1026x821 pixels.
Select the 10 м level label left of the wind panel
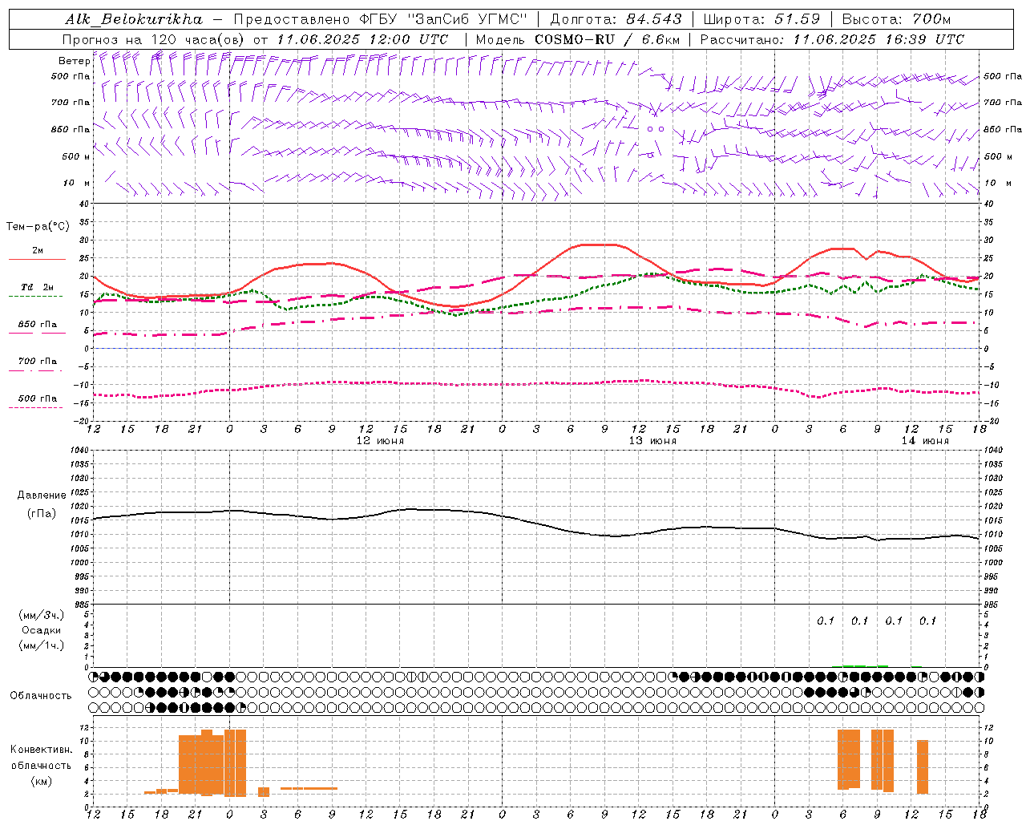point(77,184)
